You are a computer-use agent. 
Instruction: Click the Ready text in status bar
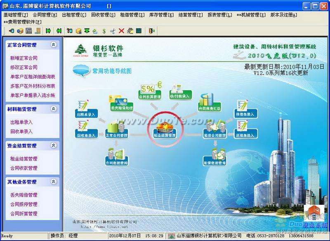tap(7, 236)
